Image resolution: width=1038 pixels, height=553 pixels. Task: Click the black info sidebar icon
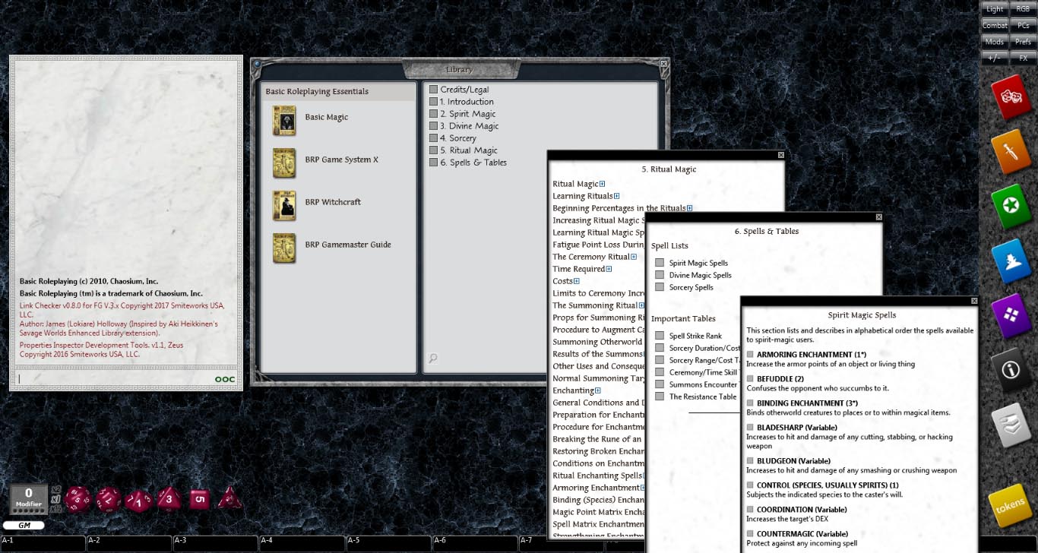1009,370
